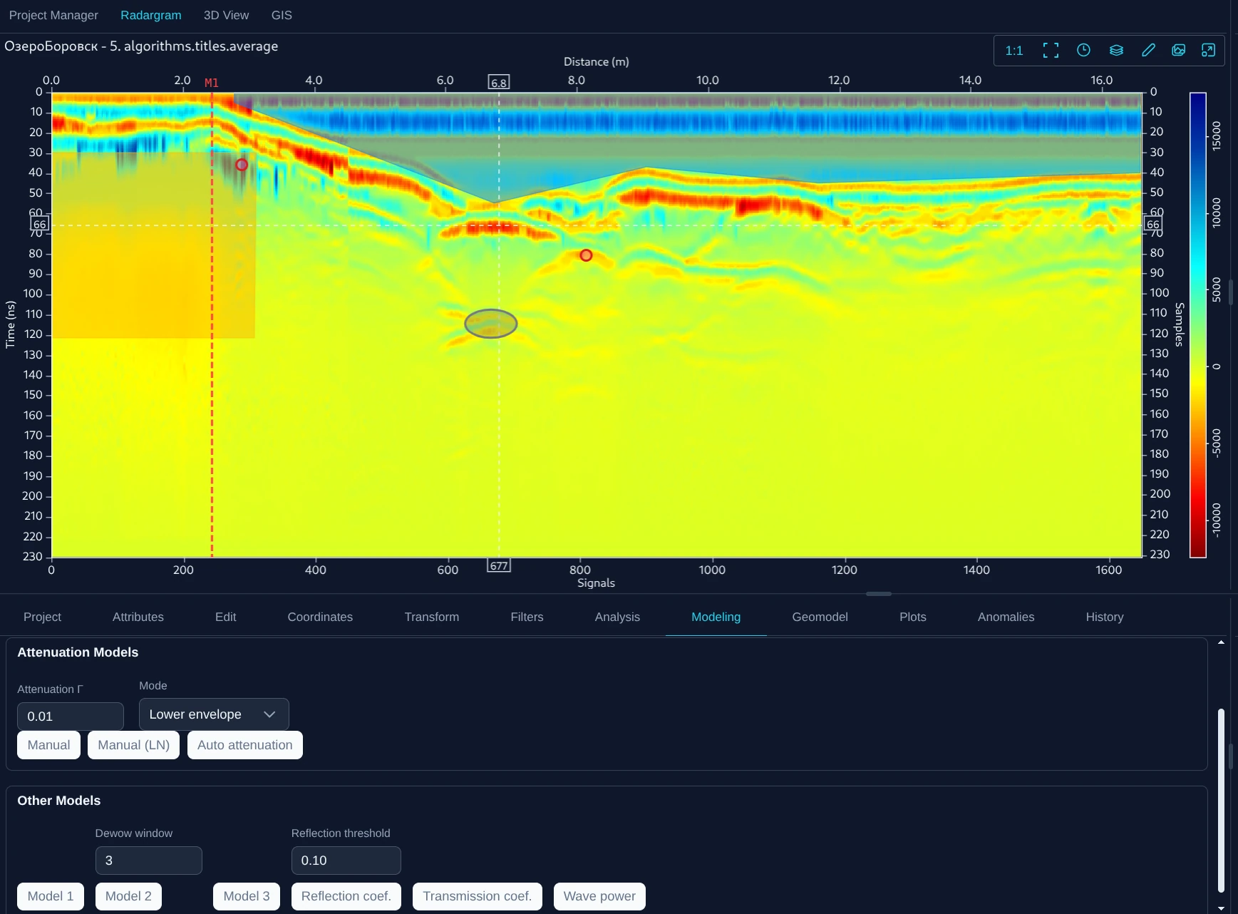Compute the Reflection coef.
This screenshot has height=914, width=1238.
click(346, 896)
